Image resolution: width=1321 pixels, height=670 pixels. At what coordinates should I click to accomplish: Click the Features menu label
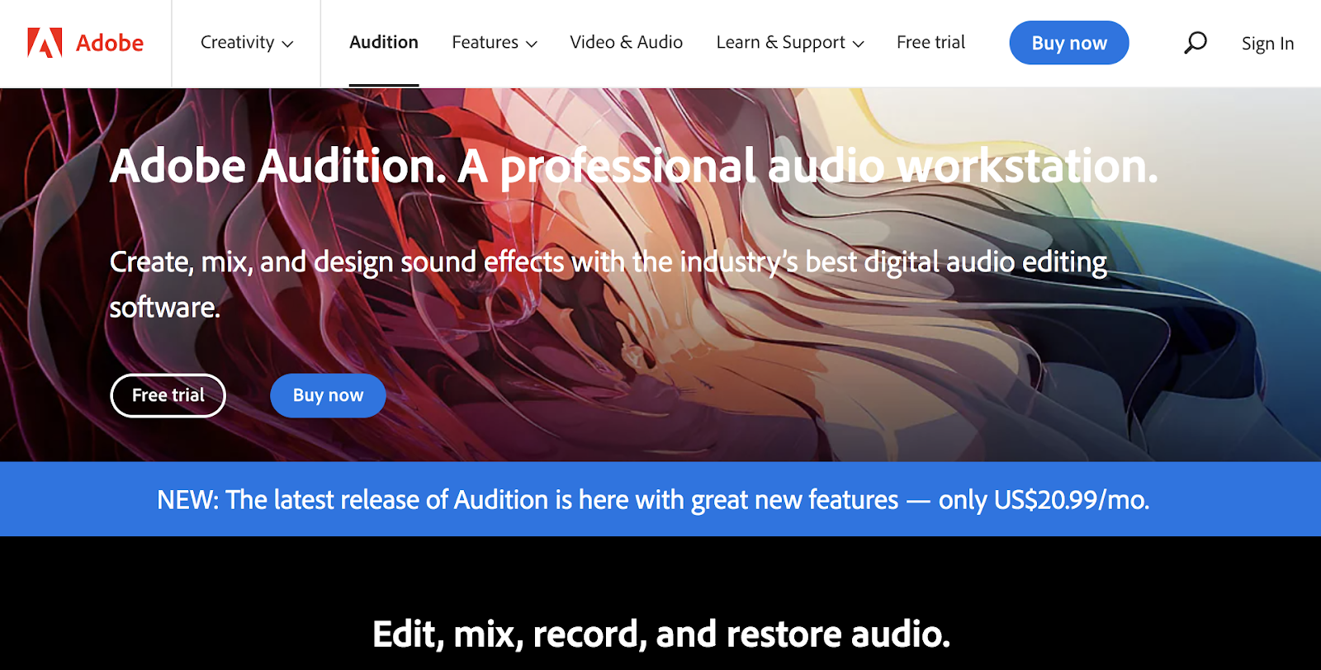485,43
